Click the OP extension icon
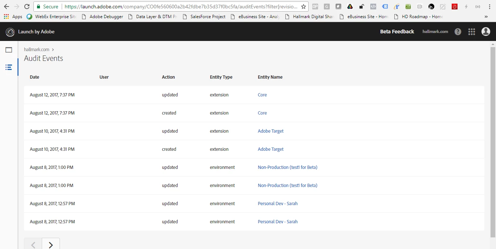 pos(315,7)
